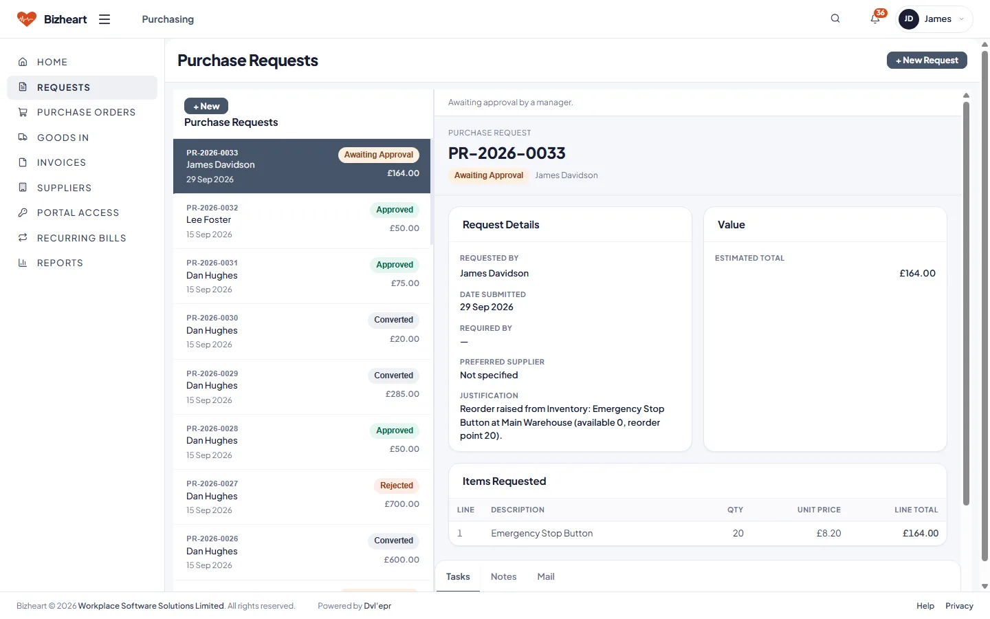Click the Purchasing breadcrumb in header
Viewport: 990px width, 619px height.
pyautogui.click(x=168, y=19)
